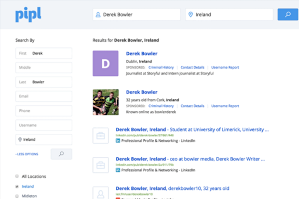Click LinkedIn icon under bowler media result
Image resolution: width=299 pixels, height=199 pixels.
[x=118, y=170]
